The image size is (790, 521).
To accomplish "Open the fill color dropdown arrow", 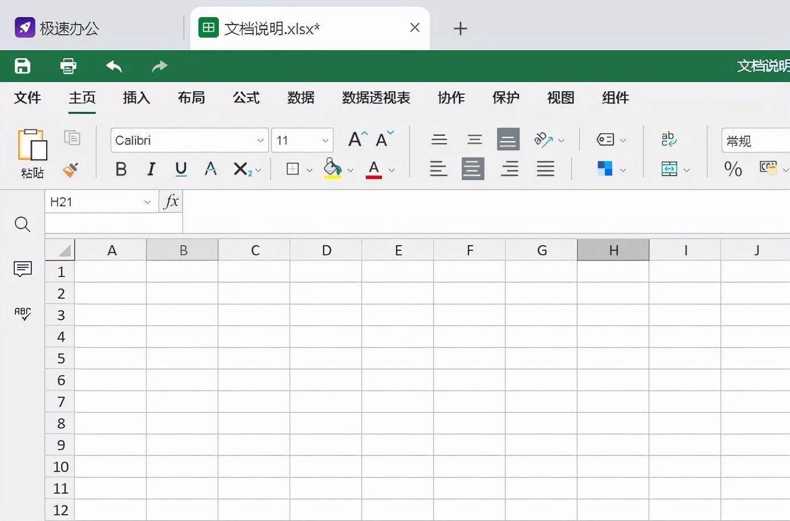I will click(351, 170).
